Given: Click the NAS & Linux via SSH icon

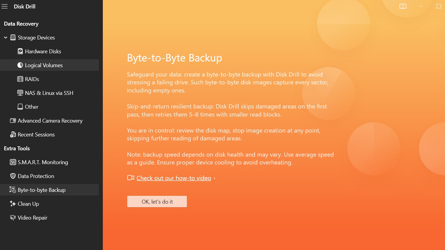Looking at the screenshot, I should (x=20, y=93).
